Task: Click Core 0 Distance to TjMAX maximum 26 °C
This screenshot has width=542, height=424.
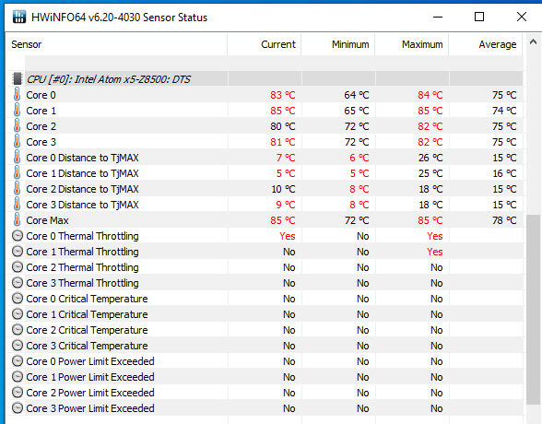Action: click(x=430, y=158)
